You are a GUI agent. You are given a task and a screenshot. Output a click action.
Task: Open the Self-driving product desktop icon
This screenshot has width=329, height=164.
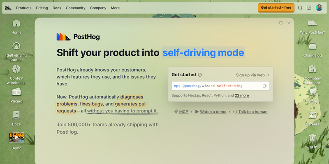point(16,52)
